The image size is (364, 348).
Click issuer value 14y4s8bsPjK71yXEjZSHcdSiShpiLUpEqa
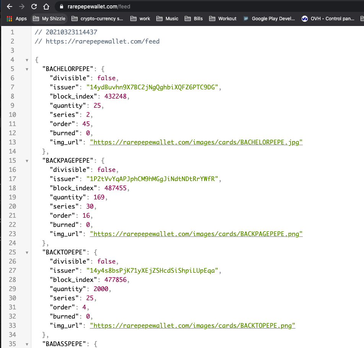(152, 270)
